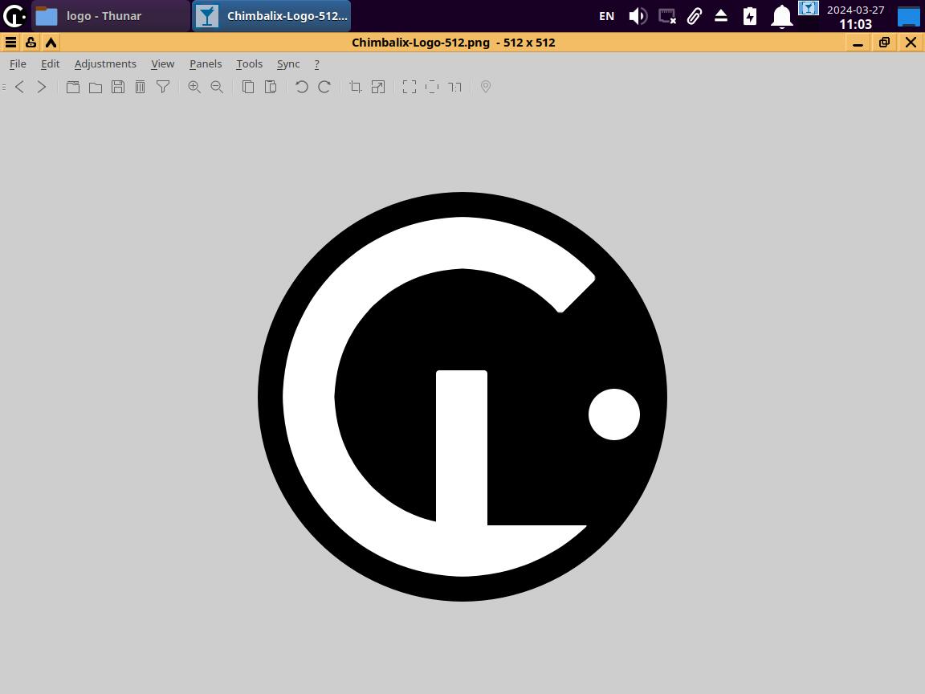Click the dashed fit-to-window icon
The image size is (925, 694).
point(432,87)
